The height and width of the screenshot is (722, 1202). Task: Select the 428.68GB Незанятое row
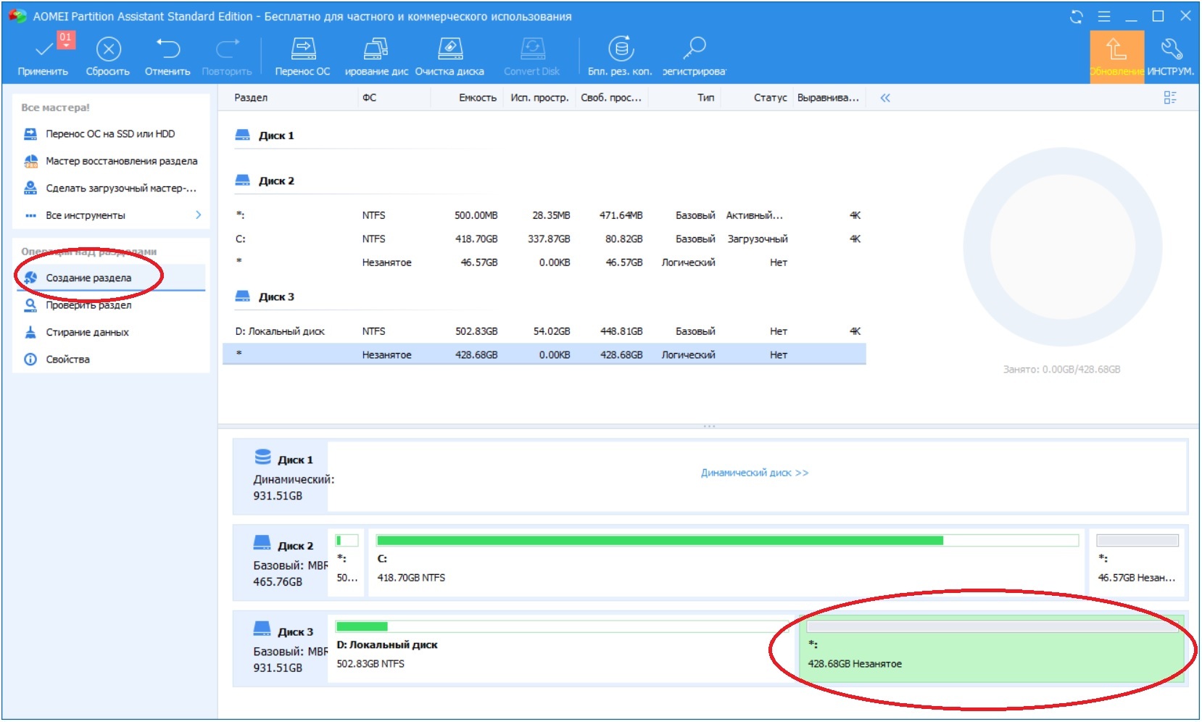[x=544, y=354]
